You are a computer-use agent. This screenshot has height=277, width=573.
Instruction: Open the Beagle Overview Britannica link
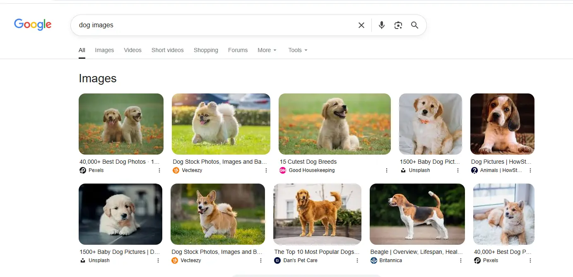(x=417, y=252)
